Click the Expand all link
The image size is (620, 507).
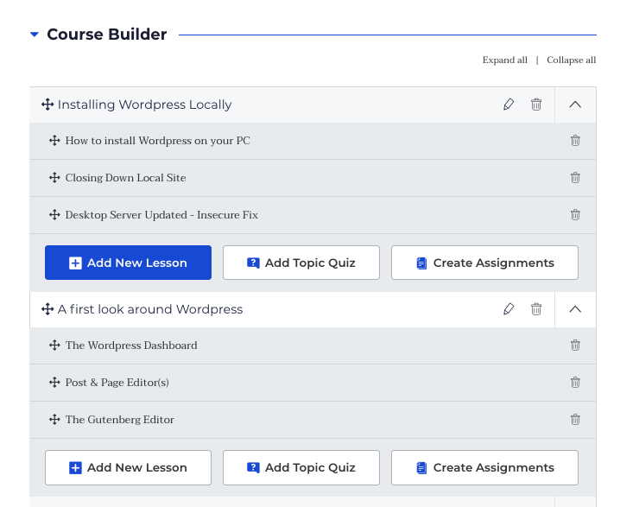(x=504, y=60)
